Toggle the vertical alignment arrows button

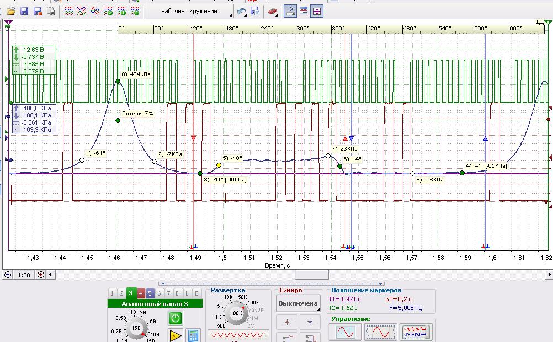317,11
